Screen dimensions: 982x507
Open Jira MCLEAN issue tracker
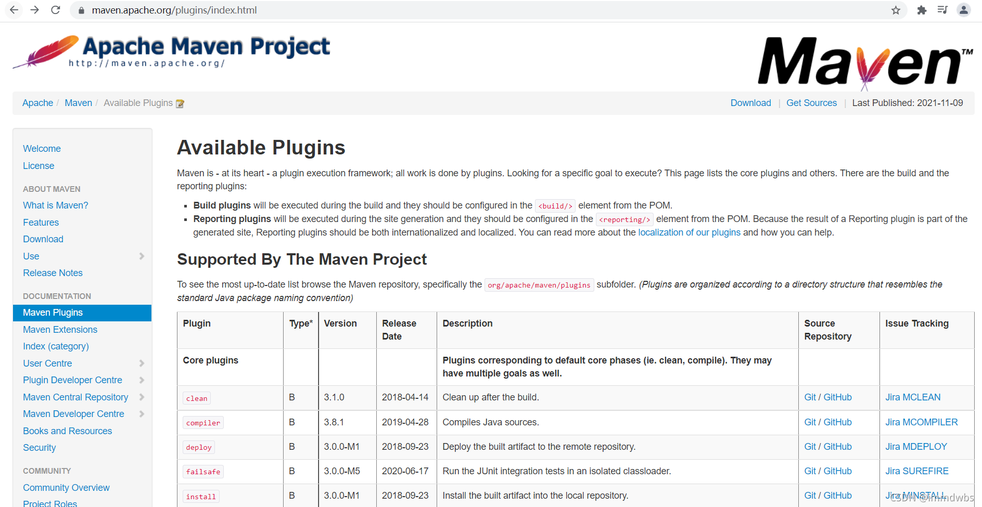pyautogui.click(x=913, y=397)
